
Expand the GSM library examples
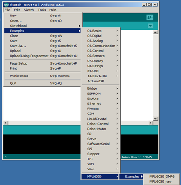pos(101,114)
